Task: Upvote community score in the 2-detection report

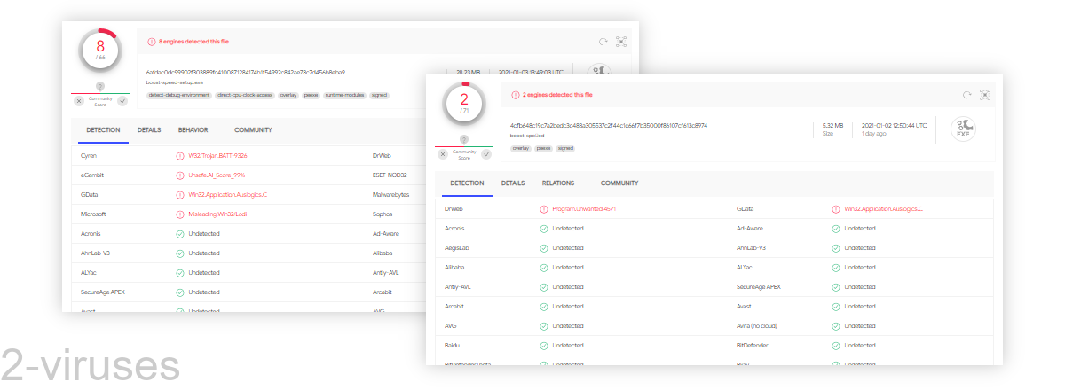Action: pos(486,154)
